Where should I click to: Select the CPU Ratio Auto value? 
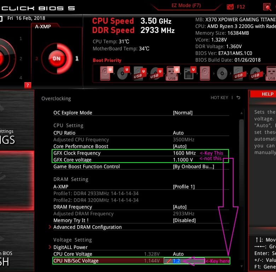coord(178,133)
